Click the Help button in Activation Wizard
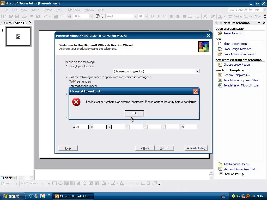267x200 pixels. [x=68, y=148]
